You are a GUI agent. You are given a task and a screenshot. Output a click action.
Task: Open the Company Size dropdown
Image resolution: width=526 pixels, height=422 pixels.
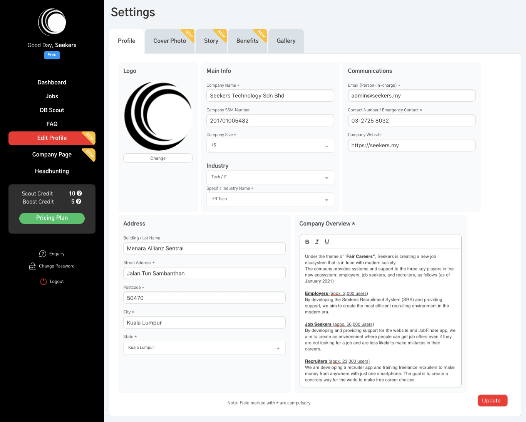270,145
